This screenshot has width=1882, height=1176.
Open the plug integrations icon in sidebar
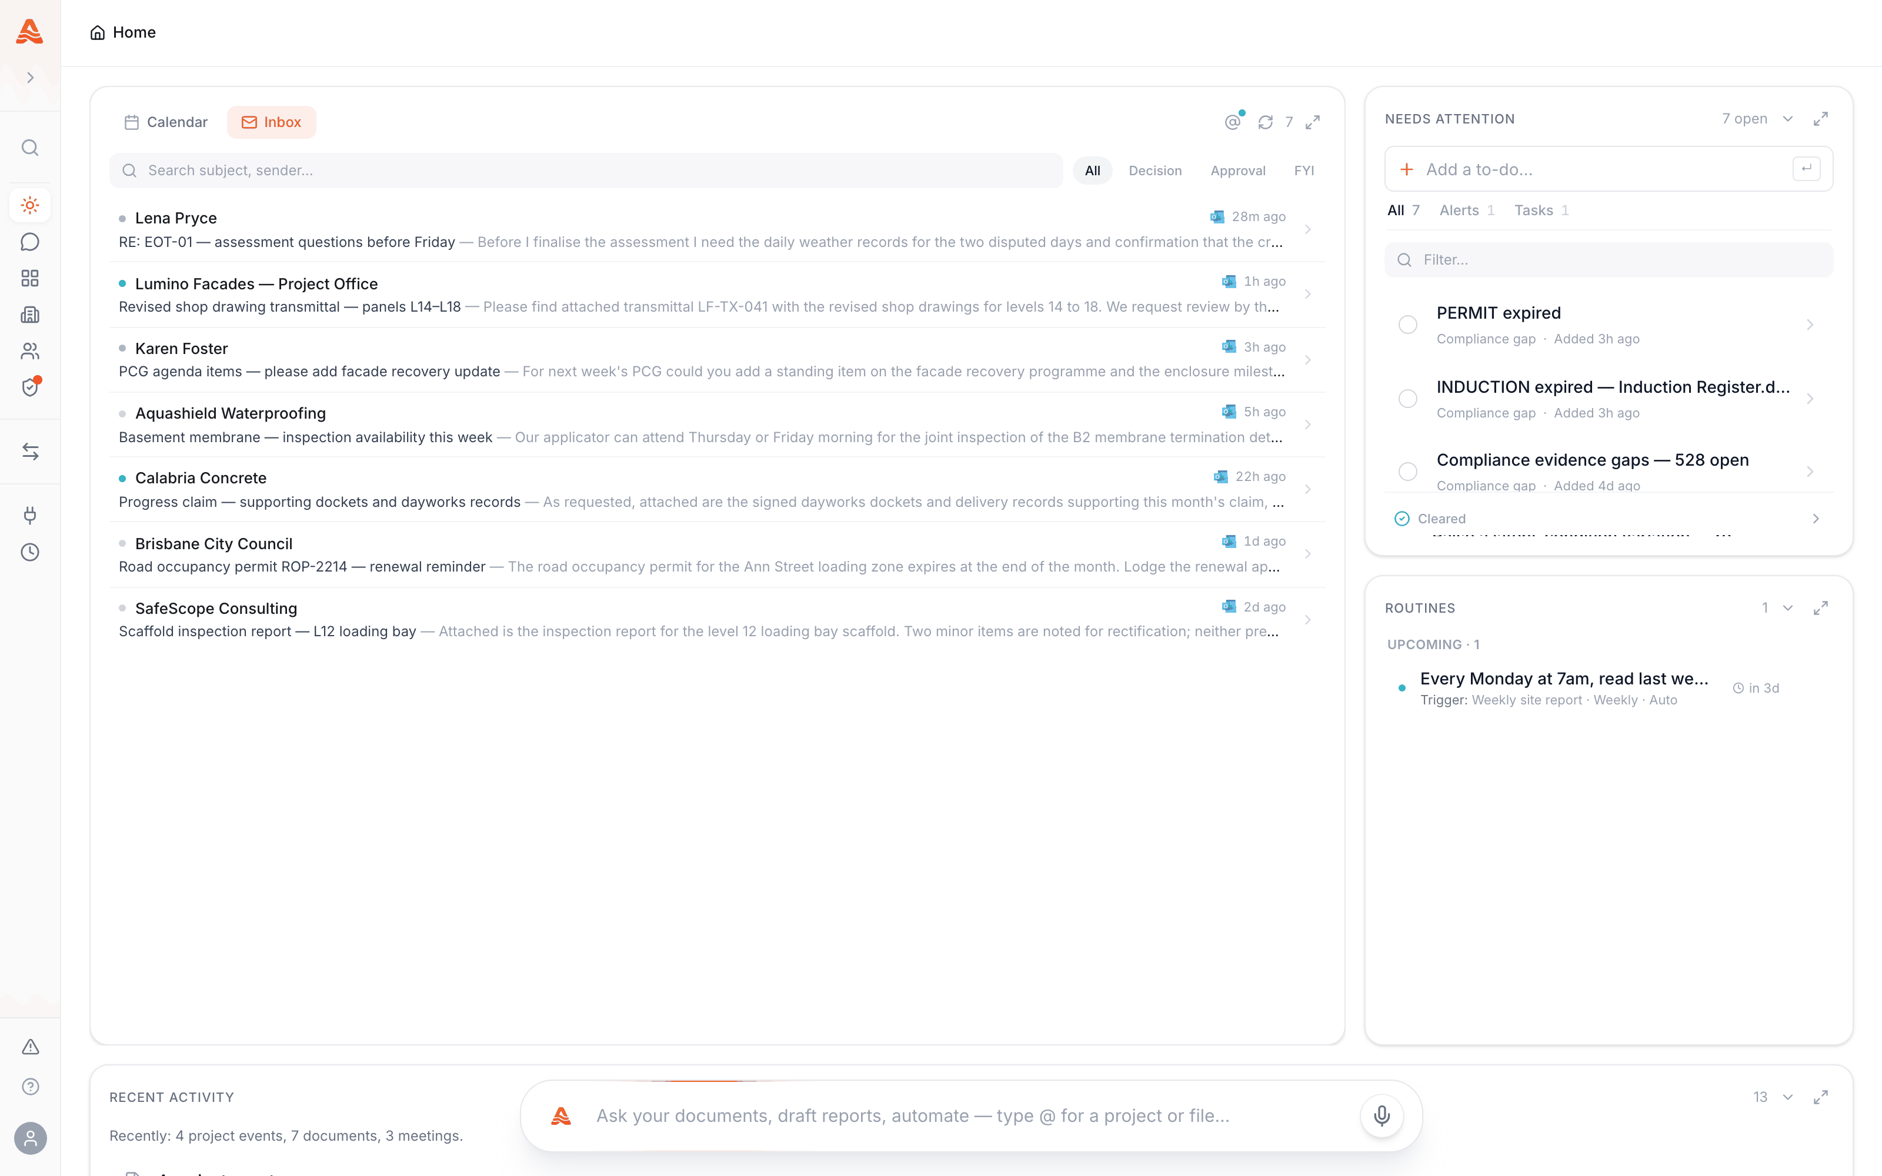31,516
